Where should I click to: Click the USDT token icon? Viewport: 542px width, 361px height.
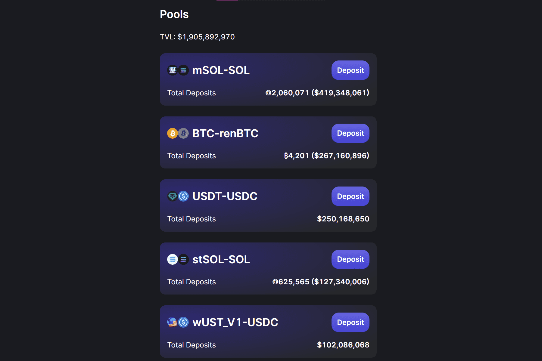(x=173, y=196)
